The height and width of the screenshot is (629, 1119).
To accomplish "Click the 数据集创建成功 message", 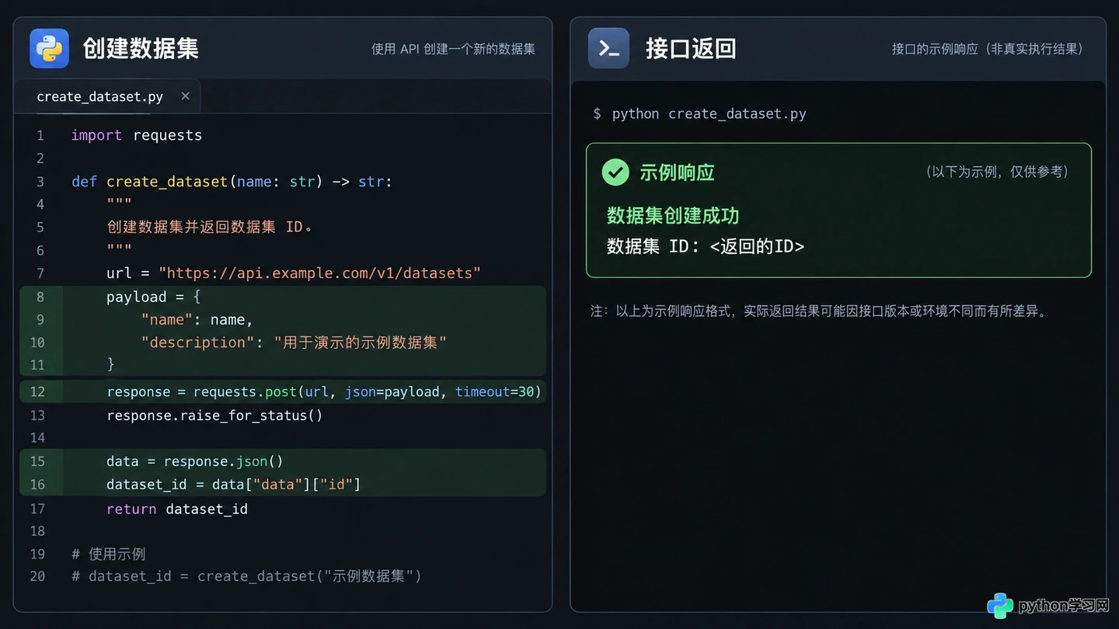I will (x=673, y=215).
